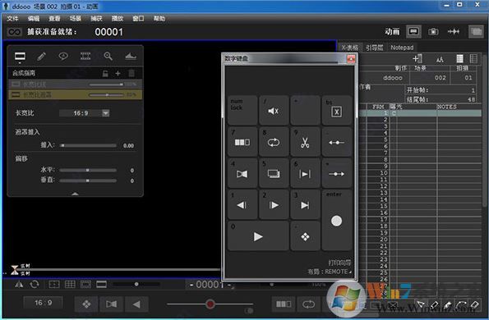Select the X-表格 tab
Screen dimensions: 489x320
tap(349, 48)
